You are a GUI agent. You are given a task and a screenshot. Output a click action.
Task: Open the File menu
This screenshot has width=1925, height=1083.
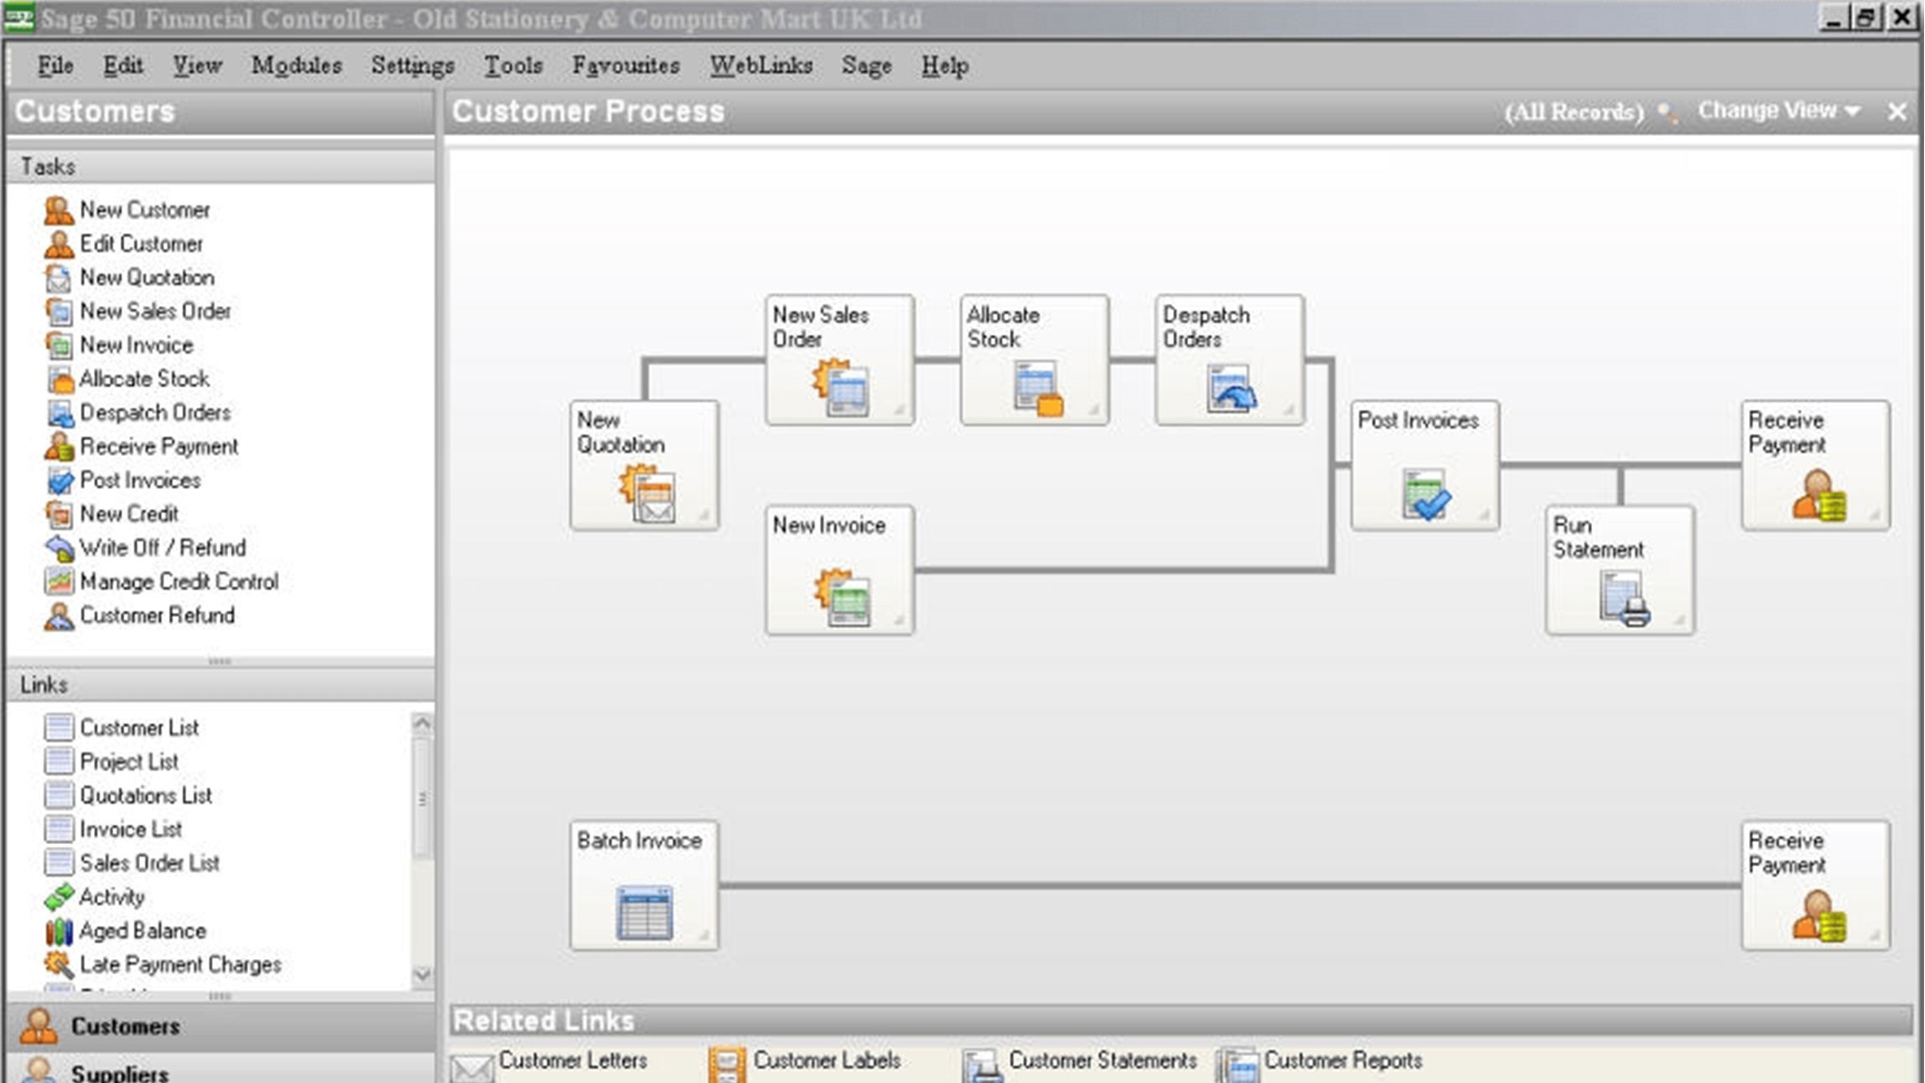point(55,65)
